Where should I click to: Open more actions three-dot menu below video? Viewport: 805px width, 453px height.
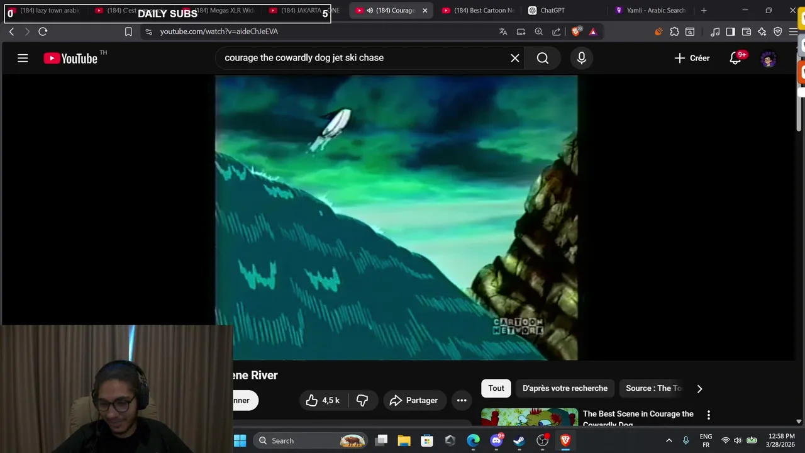pyautogui.click(x=462, y=400)
